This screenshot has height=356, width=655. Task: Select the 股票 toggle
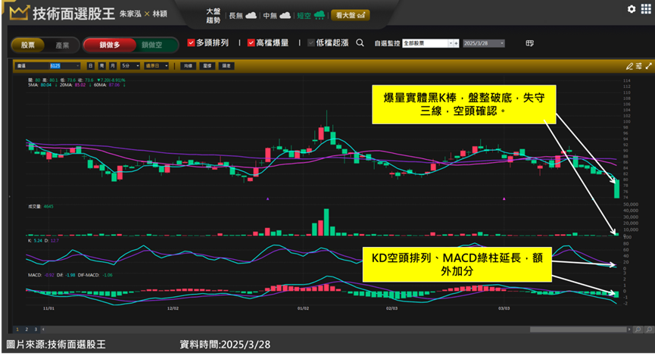[27, 45]
